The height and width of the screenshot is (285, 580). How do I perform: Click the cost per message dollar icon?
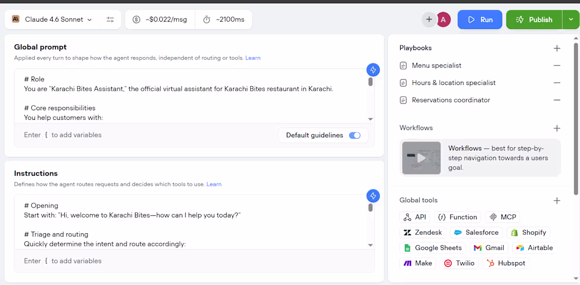(136, 20)
